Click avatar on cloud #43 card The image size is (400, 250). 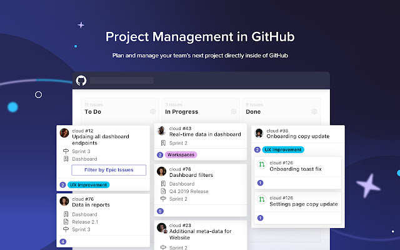pyautogui.click(x=161, y=131)
